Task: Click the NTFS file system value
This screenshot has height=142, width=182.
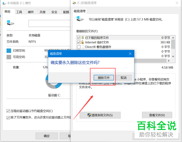Action: point(32,42)
